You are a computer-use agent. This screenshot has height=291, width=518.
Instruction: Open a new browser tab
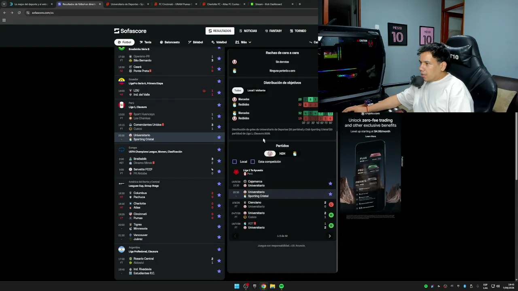(x=299, y=4)
